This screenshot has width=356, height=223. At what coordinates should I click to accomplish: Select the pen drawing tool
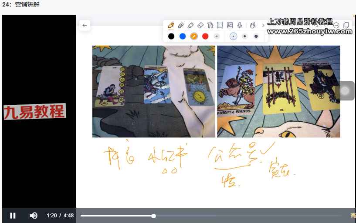171,25
